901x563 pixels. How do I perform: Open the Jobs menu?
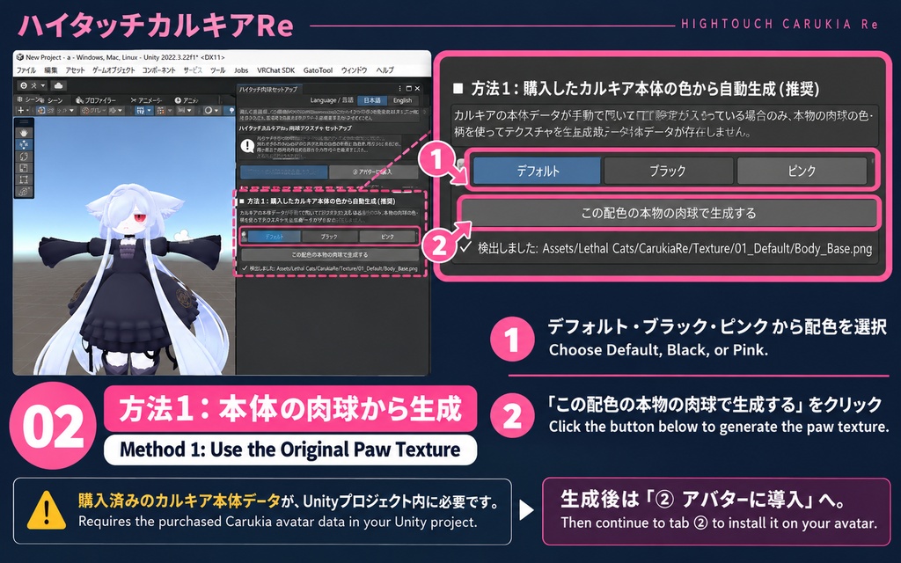pyautogui.click(x=241, y=70)
